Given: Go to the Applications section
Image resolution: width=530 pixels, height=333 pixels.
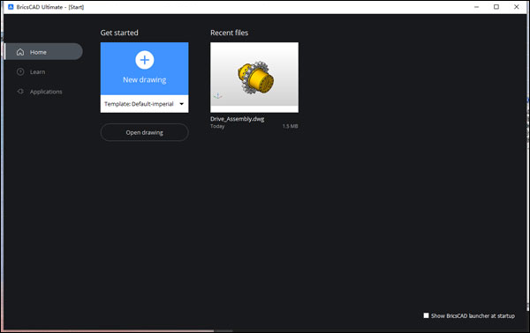Looking at the screenshot, I should [x=40, y=92].
